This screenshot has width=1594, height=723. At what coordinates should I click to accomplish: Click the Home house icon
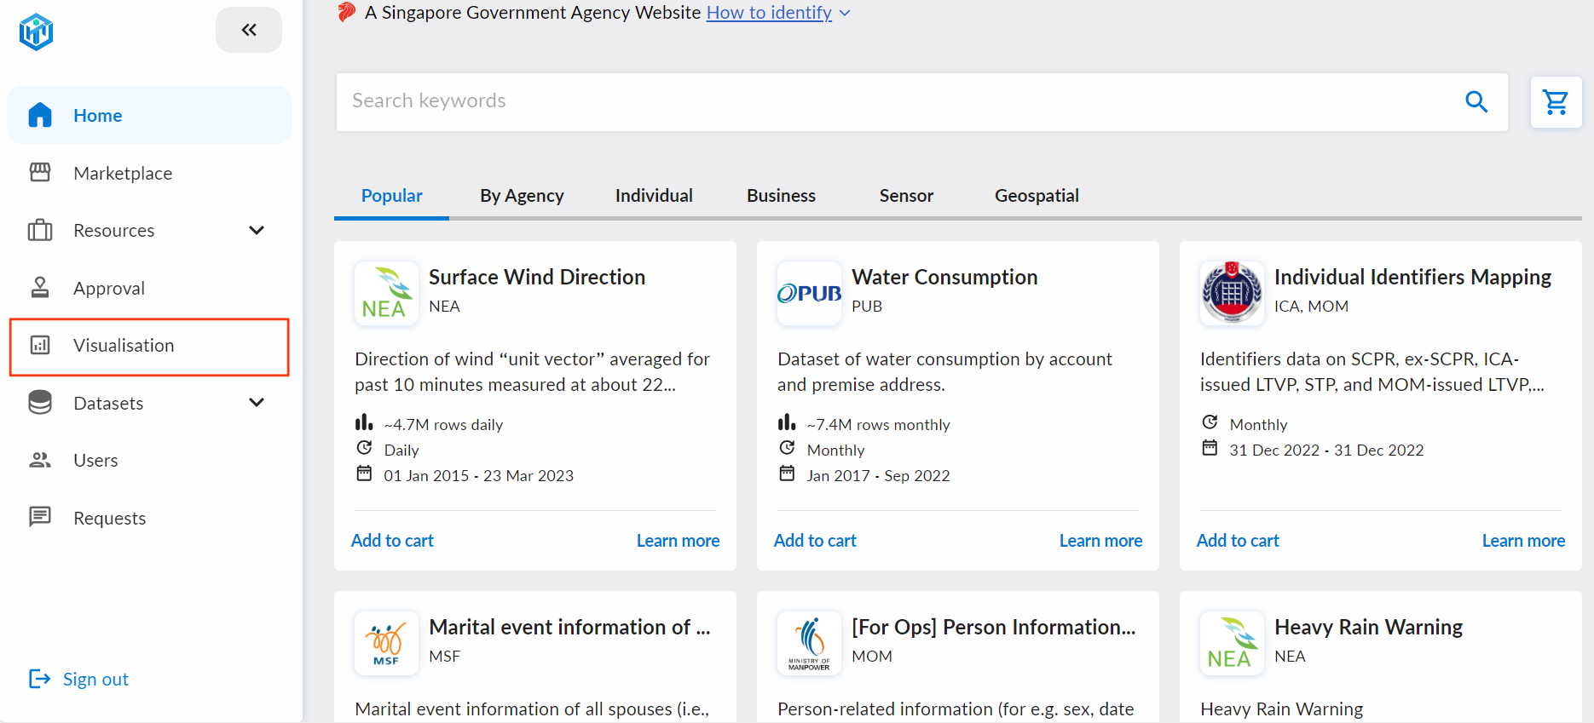pyautogui.click(x=40, y=115)
